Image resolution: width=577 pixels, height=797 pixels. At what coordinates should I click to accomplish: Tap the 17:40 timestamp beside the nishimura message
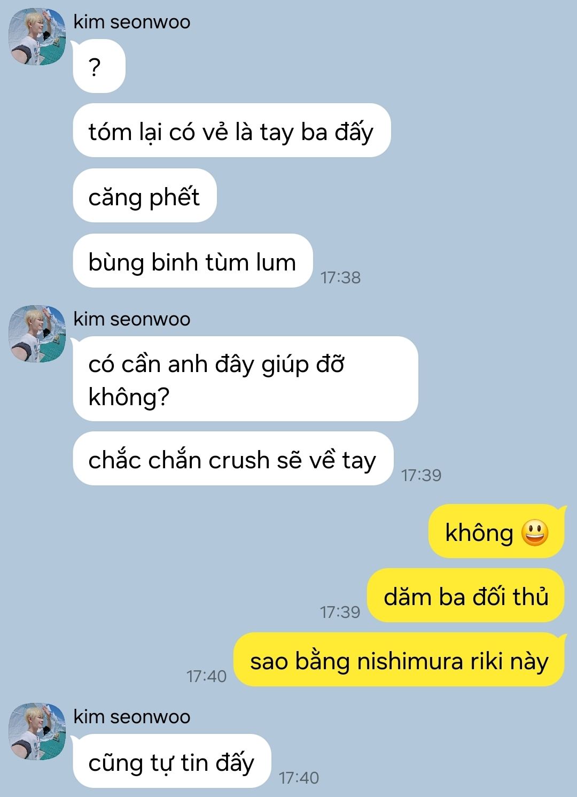[206, 676]
